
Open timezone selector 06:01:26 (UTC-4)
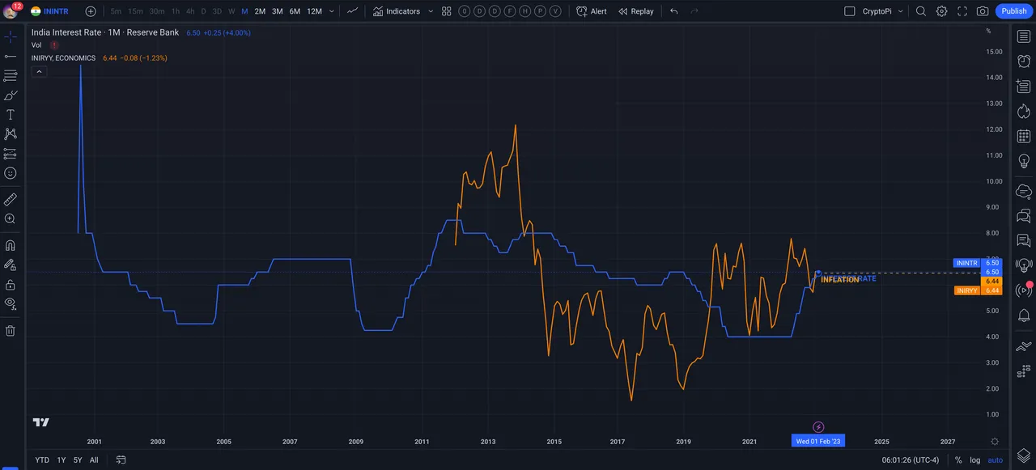coord(911,460)
